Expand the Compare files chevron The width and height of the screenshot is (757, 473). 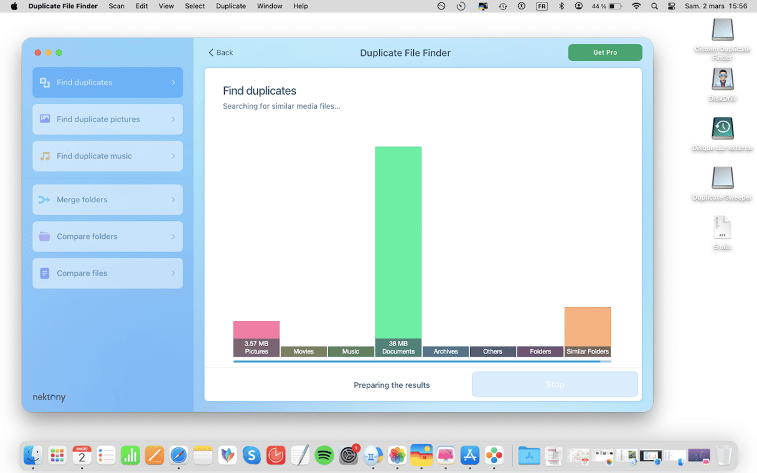coord(173,273)
